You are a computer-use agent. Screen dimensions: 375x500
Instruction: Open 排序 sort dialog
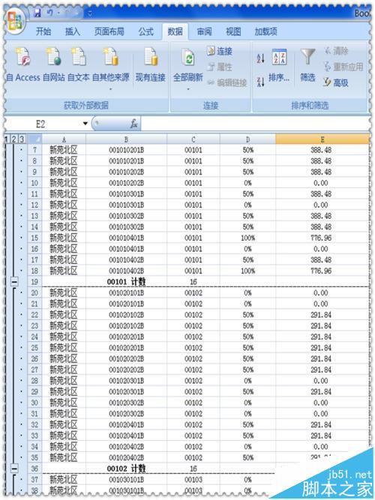(279, 65)
